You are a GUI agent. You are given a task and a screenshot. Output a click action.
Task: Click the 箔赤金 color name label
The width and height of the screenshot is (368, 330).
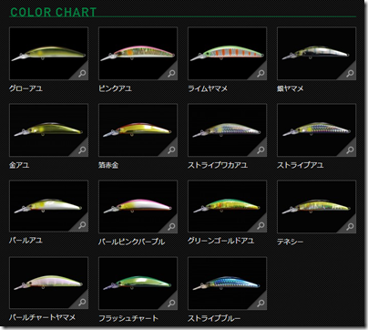108,165
